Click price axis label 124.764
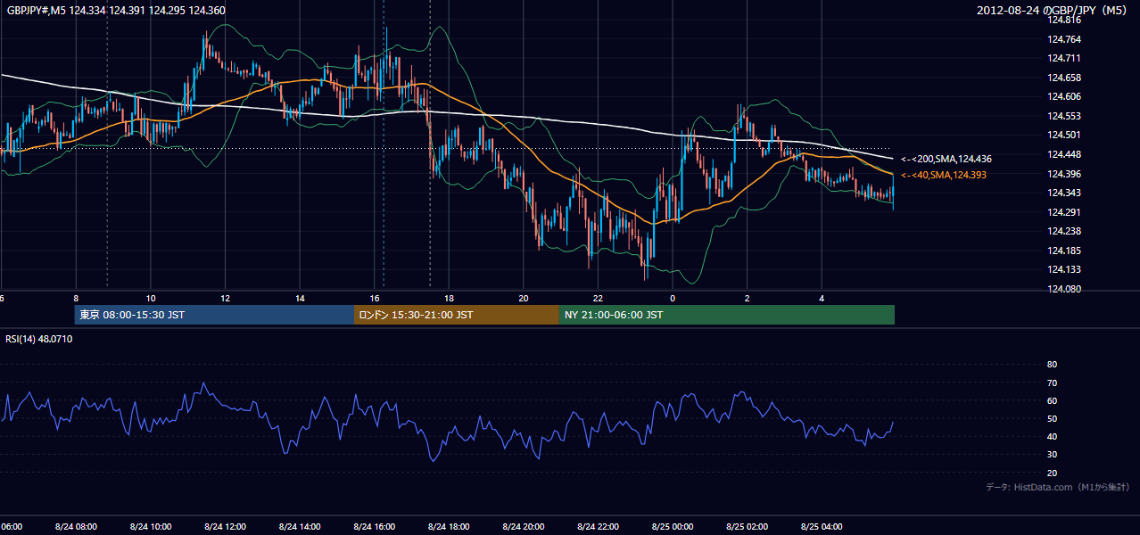The image size is (1140, 535). pos(1064,39)
